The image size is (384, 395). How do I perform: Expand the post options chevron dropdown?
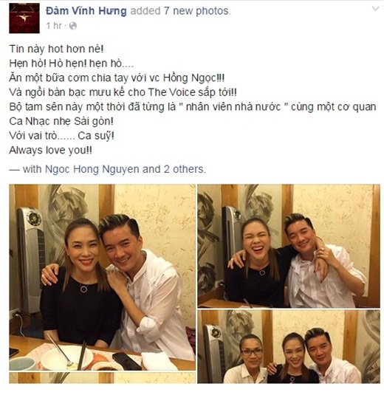pos(375,9)
